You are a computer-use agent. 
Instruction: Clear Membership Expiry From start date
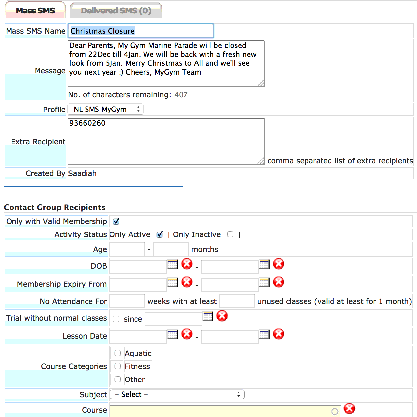click(x=187, y=282)
